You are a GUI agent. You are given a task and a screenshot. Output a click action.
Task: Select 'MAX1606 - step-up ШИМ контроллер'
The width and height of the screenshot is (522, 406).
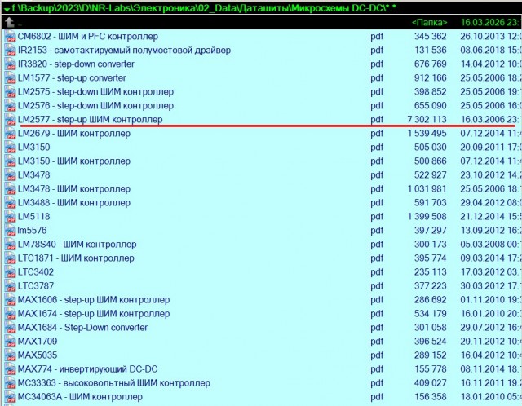[x=94, y=300]
